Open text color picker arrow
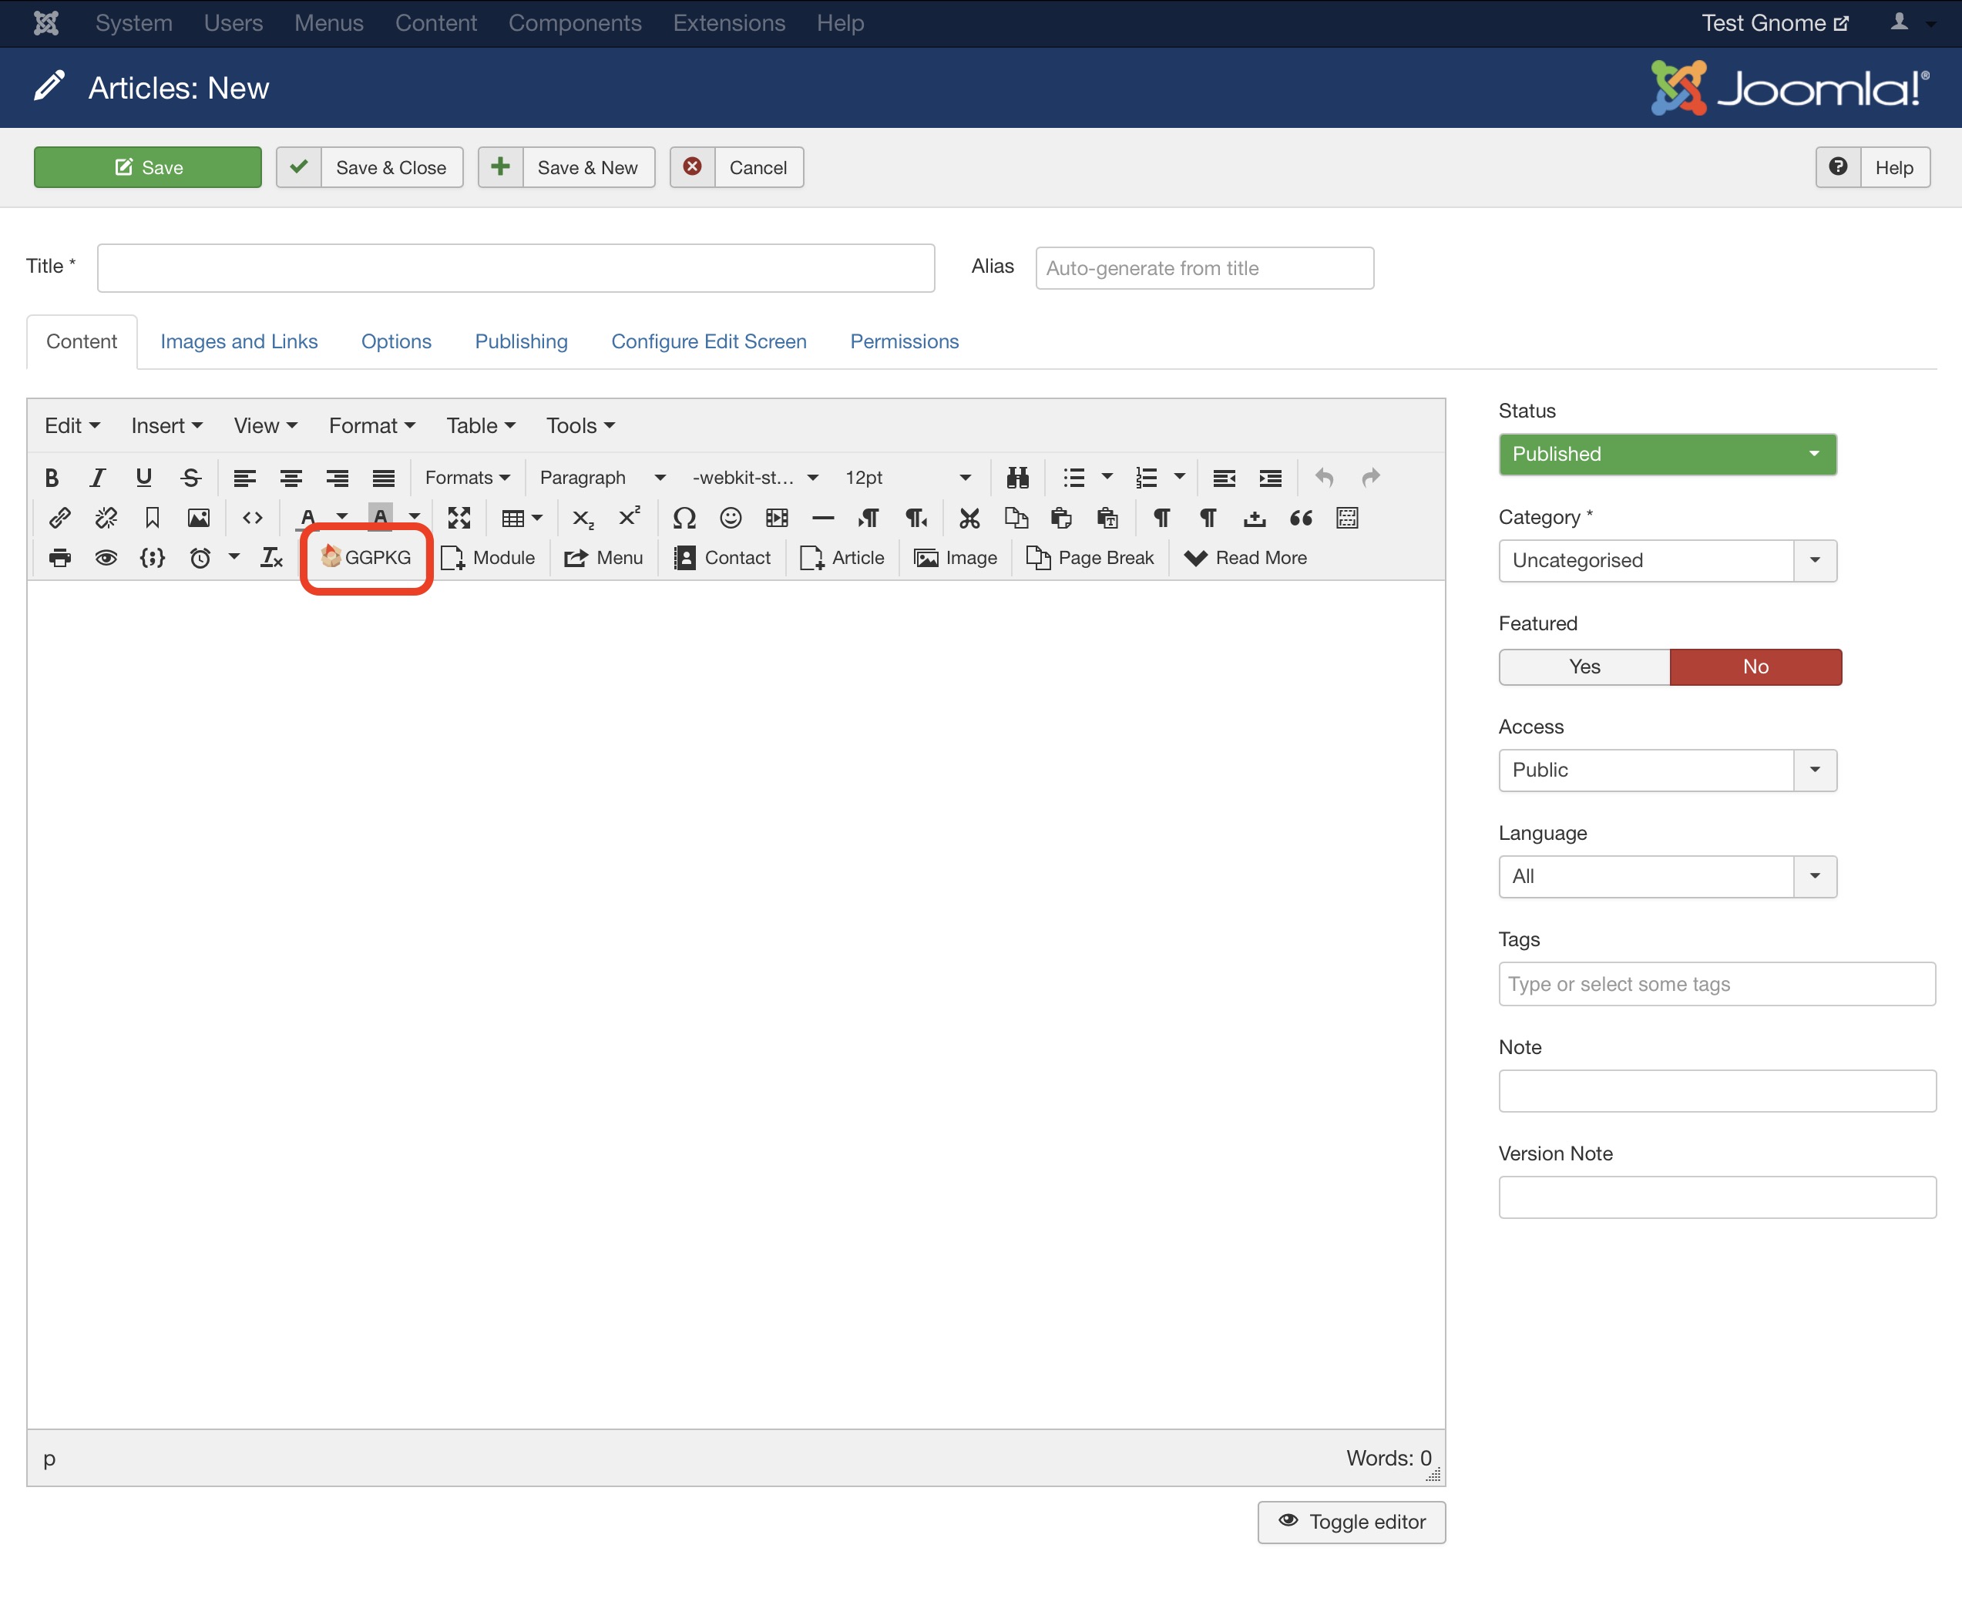1962x1615 pixels. pos(342,517)
